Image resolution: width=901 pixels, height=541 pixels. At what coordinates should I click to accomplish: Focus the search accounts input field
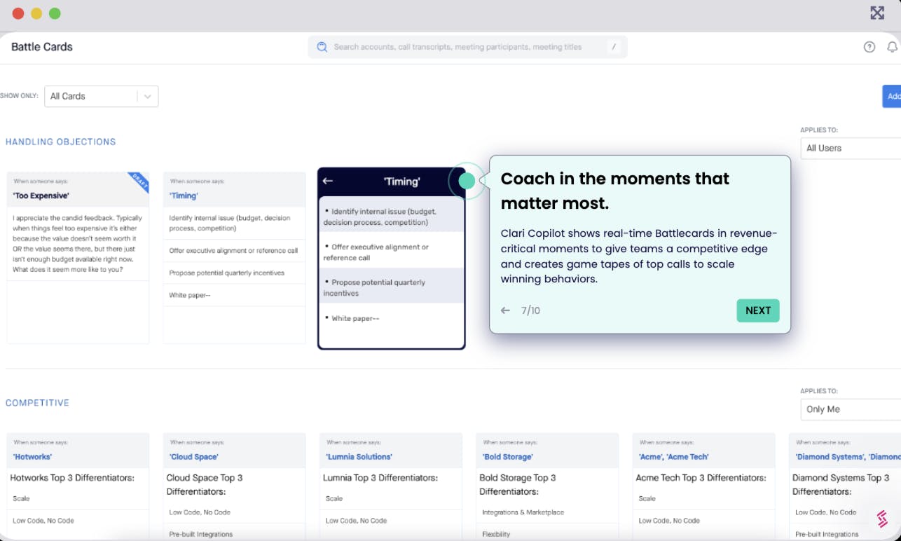tap(468, 47)
